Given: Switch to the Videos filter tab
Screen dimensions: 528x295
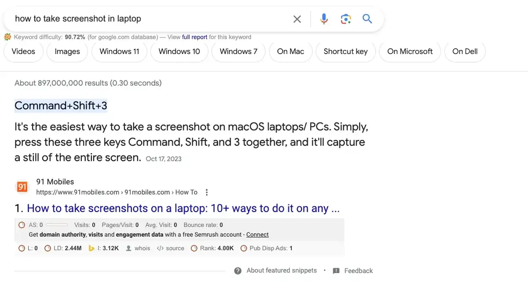Looking at the screenshot, I should [23, 51].
